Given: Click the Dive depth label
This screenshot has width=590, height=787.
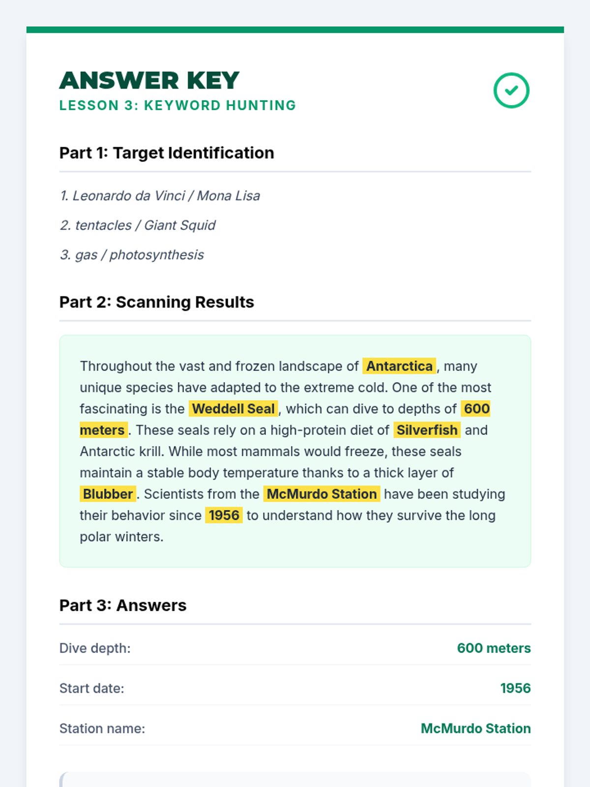Looking at the screenshot, I should pos(95,648).
